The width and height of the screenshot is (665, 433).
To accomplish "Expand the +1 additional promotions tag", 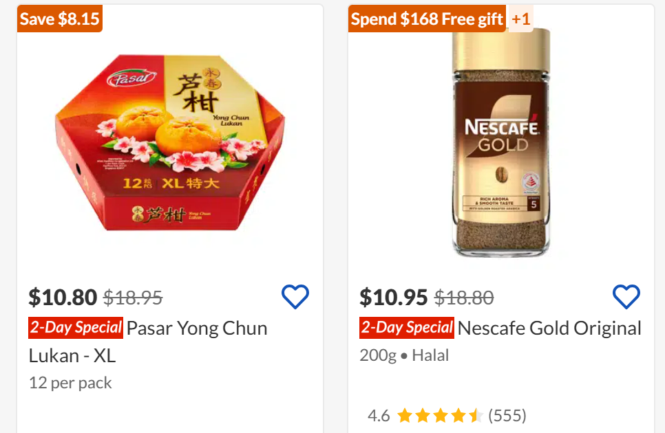I will coord(520,19).
